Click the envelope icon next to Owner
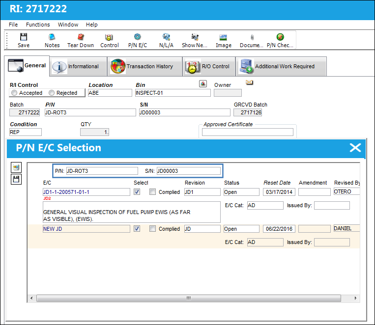Image resolution: width=375 pixels, height=325 pixels. point(249,82)
